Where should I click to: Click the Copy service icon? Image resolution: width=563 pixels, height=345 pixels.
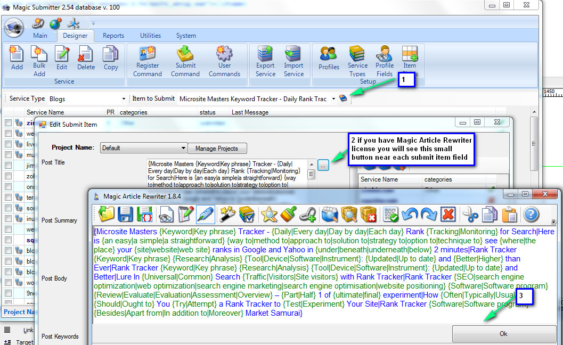point(111,58)
